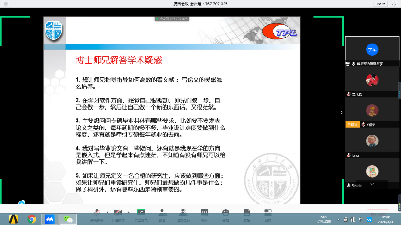Exit full screen using top-right icon

coord(394,4)
